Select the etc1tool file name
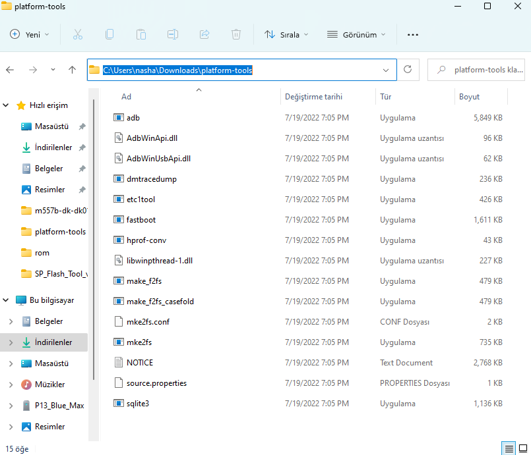This screenshot has width=531, height=455. tap(141, 200)
